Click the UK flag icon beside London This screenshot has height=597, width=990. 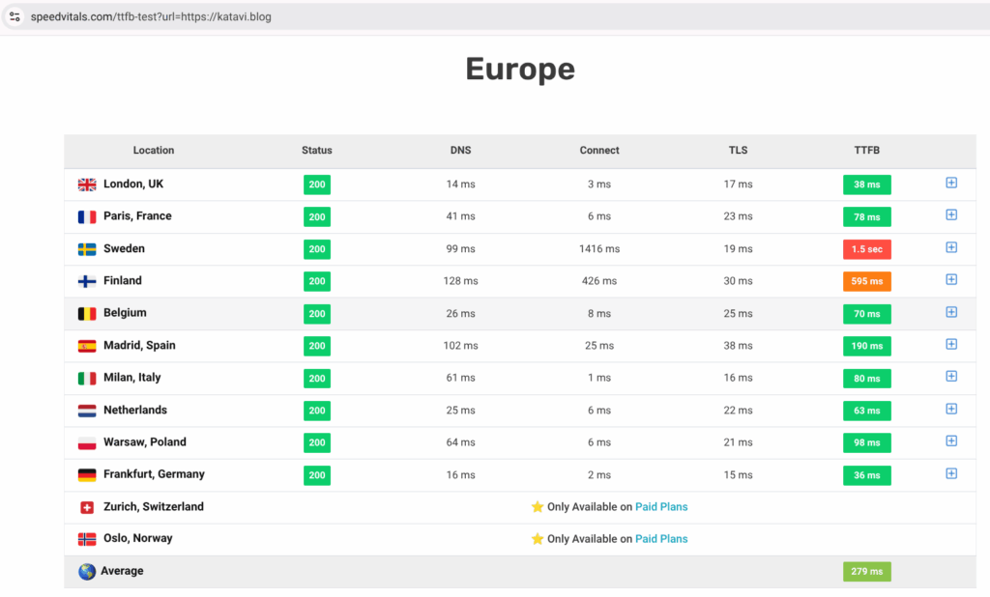pos(87,185)
